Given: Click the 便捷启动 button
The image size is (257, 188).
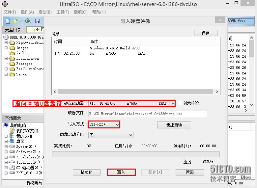Looking at the screenshot, I should [x=174, y=125].
